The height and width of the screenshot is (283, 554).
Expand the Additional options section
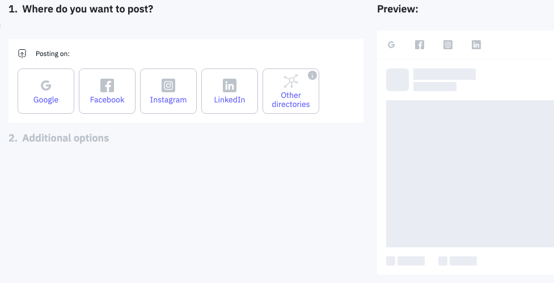click(x=59, y=138)
